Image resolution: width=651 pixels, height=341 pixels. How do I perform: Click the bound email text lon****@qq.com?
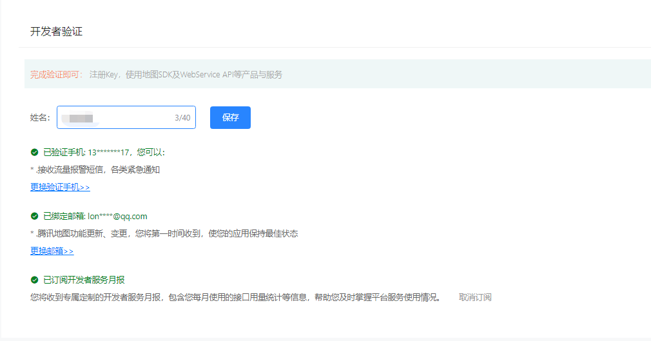tap(117, 217)
